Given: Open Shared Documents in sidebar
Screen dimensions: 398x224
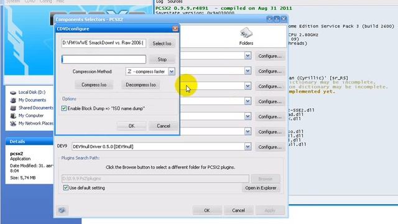Looking at the screenshot, I should pos(32,108).
